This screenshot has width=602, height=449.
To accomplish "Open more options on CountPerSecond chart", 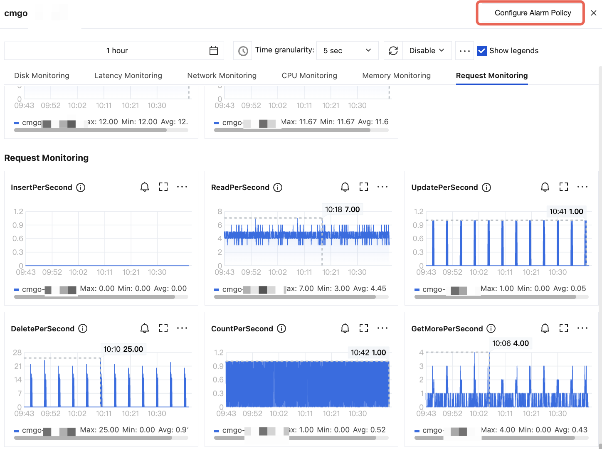I will point(382,328).
